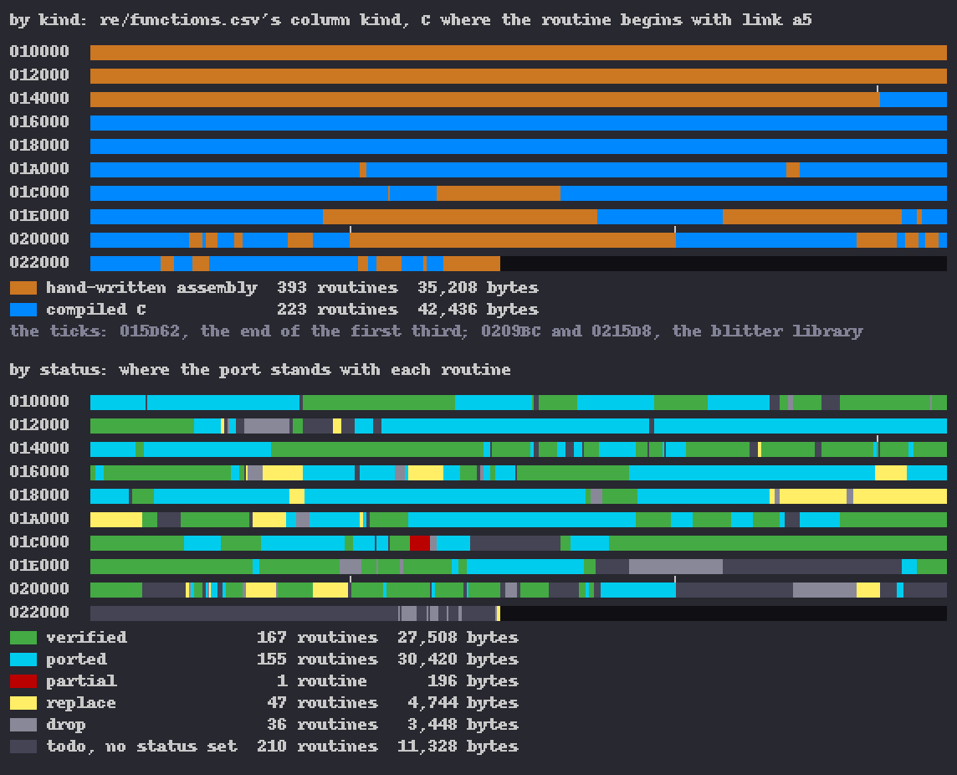Select 'the ticks: 015D62' caption line

point(436,331)
